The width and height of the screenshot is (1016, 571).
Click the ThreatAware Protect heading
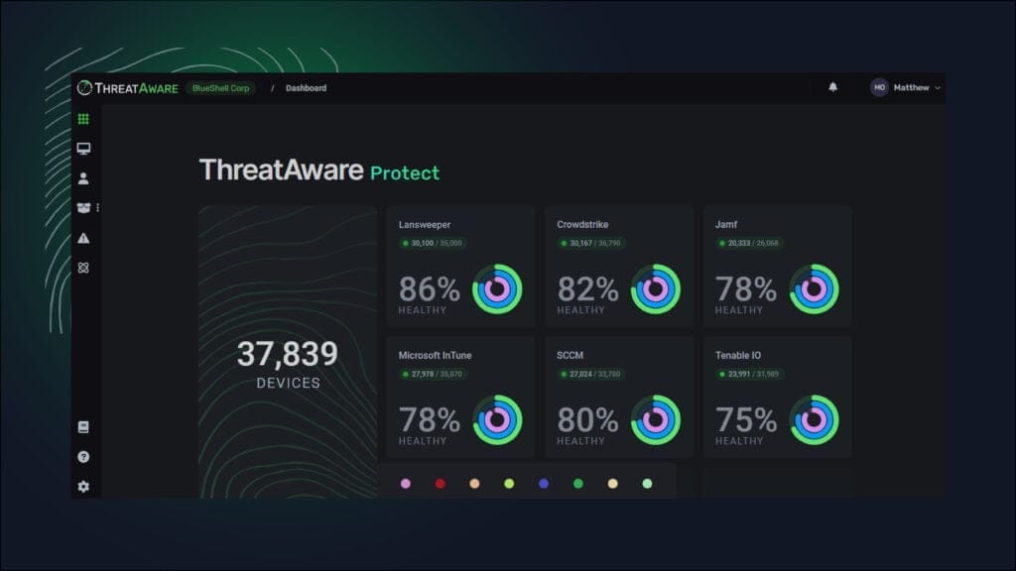(x=318, y=171)
